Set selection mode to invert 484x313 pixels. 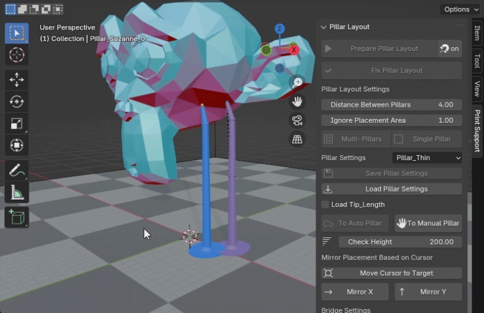click(46, 9)
